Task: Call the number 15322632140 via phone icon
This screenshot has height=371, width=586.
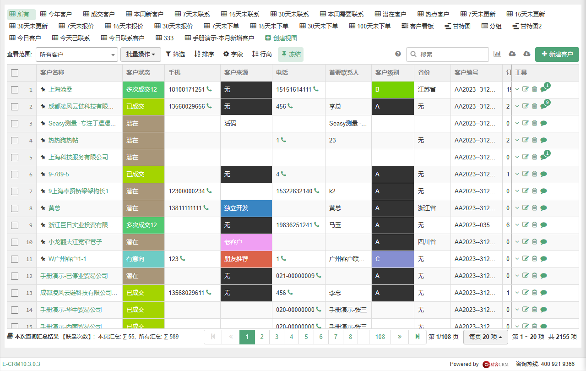Action: [317, 191]
